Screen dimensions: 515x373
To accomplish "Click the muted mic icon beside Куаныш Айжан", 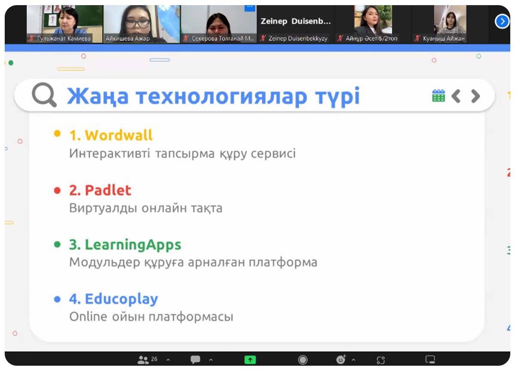I will point(417,39).
